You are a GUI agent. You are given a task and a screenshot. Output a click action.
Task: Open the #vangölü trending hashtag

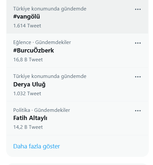(27, 17)
